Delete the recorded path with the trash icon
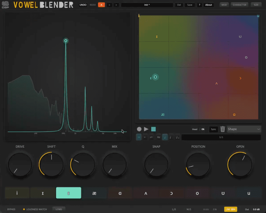Viewport: 266px width, 213px height. [x=223, y=129]
